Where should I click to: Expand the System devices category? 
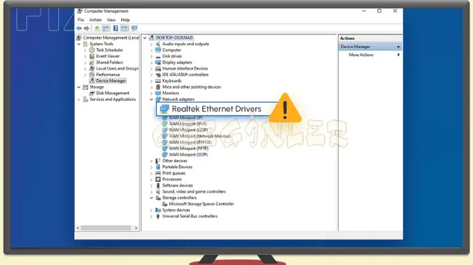(x=151, y=210)
